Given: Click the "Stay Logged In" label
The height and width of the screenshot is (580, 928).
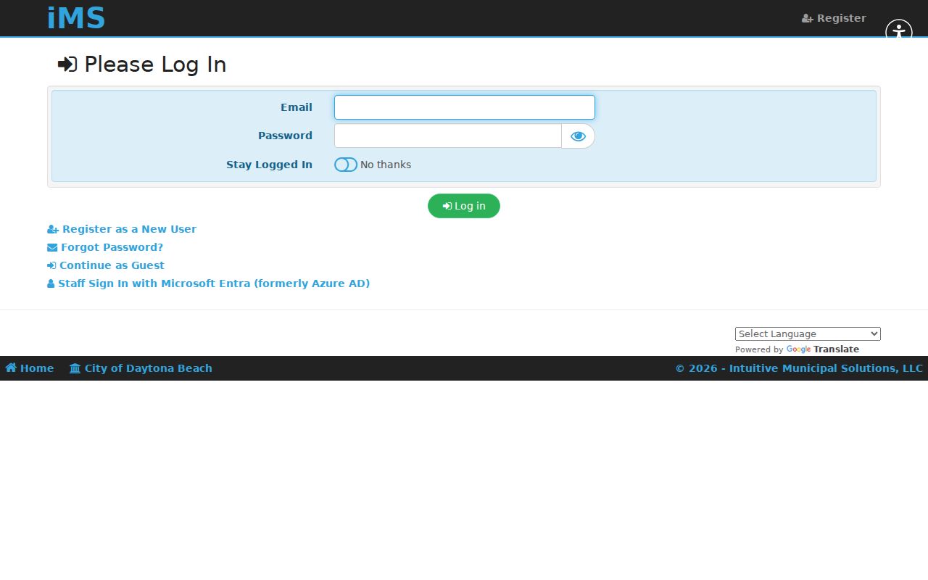Looking at the screenshot, I should point(269,165).
